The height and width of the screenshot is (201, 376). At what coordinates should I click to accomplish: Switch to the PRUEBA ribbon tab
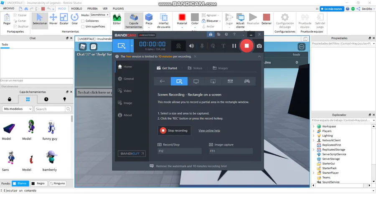click(92, 8)
